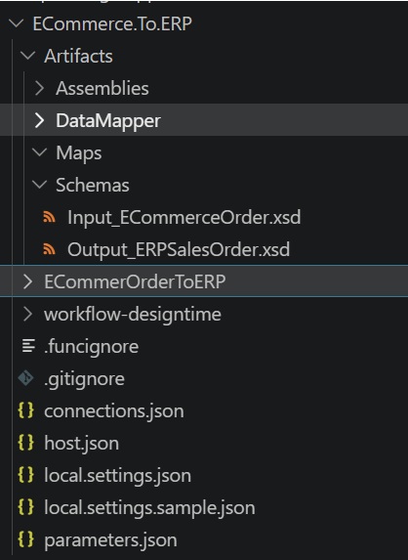Open the Output_ERPSalesOrder.xsd file

pyautogui.click(x=179, y=249)
